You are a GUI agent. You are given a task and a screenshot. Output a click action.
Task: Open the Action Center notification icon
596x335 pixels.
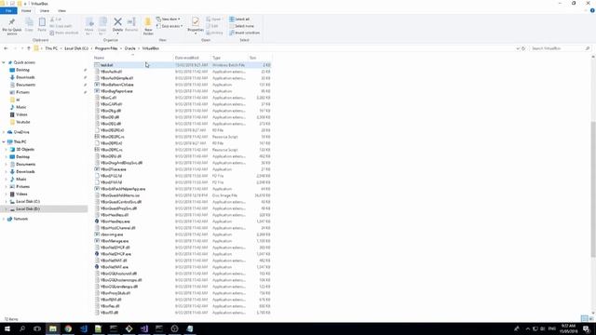pyautogui.click(x=587, y=328)
